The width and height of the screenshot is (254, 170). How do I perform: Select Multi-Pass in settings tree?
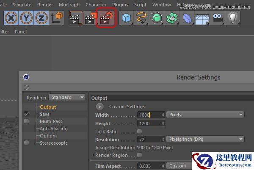[51, 121]
